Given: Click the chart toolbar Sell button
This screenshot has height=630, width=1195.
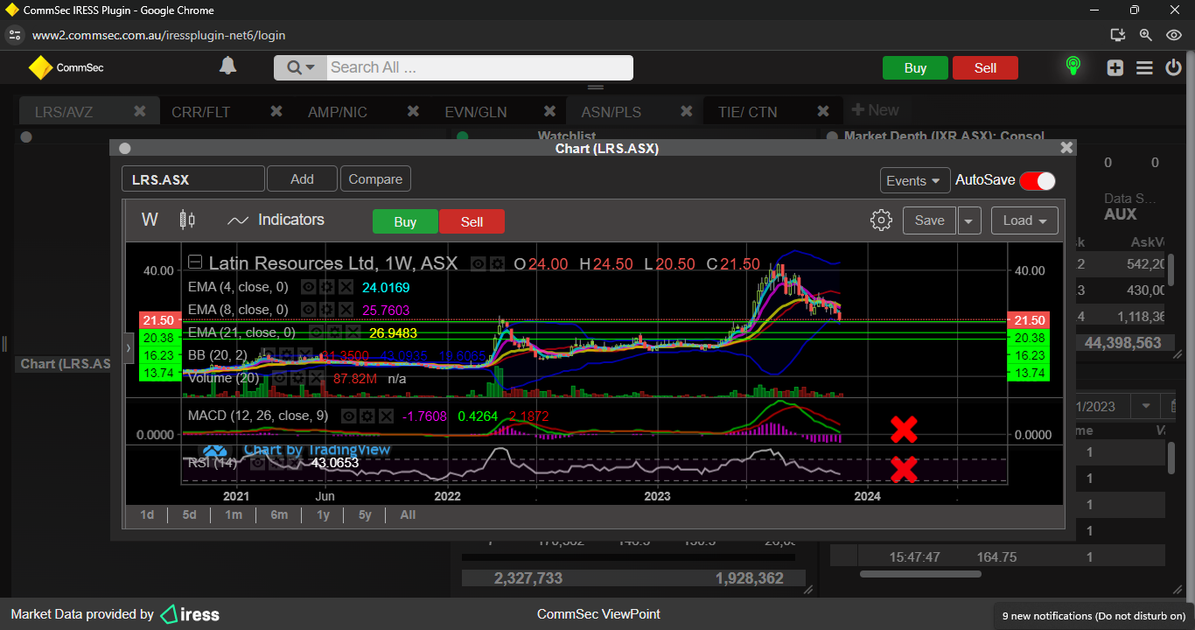Looking at the screenshot, I should click(472, 221).
